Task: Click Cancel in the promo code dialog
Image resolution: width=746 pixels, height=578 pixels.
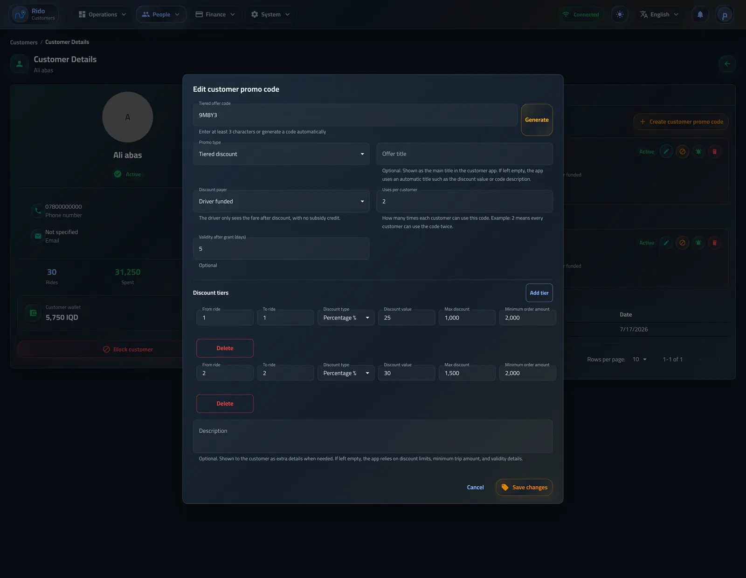Action: coord(475,487)
